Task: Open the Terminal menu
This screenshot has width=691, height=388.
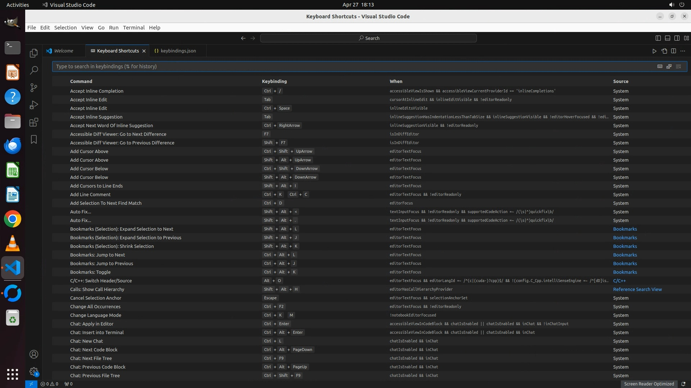Action: [x=134, y=28]
